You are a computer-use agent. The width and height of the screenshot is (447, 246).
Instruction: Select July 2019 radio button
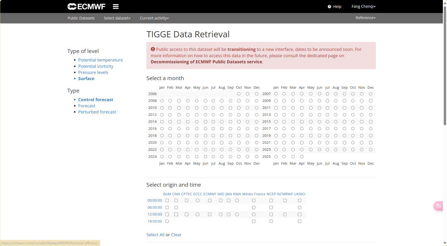tap(327, 135)
